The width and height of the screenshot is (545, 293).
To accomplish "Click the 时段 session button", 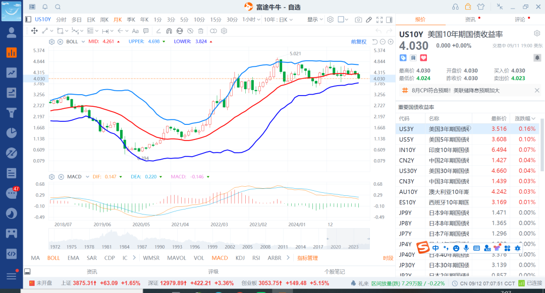I will point(388,258).
